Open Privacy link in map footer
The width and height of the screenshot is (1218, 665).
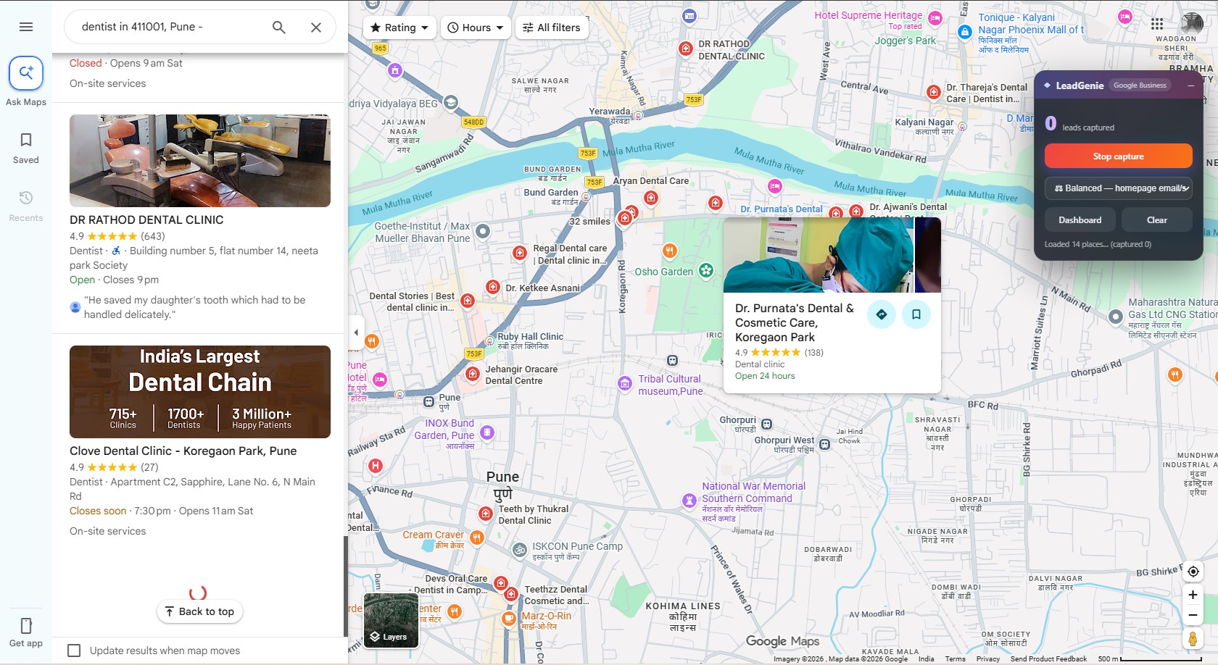(988, 659)
